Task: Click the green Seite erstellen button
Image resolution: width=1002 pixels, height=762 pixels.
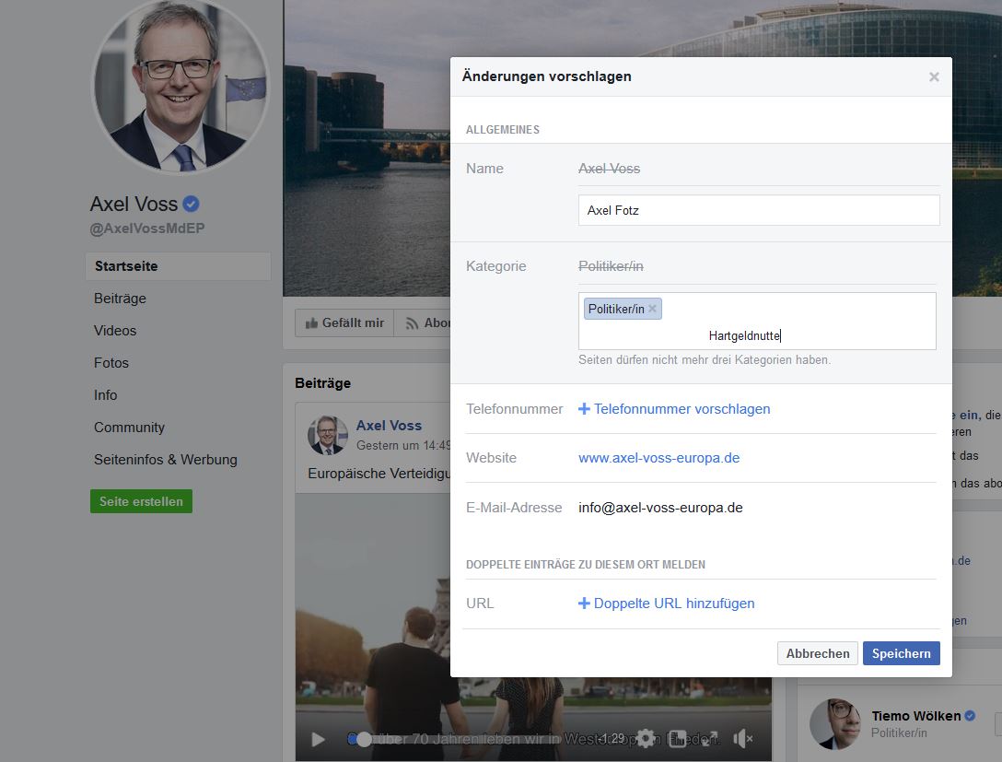Action: [x=141, y=501]
